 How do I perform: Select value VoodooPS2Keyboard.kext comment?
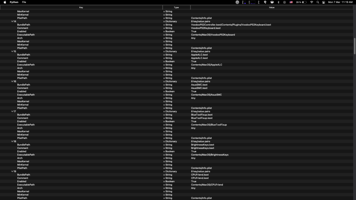click(x=206, y=28)
